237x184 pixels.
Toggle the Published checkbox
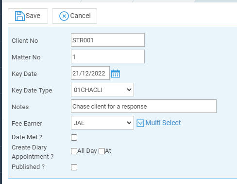[74, 167]
